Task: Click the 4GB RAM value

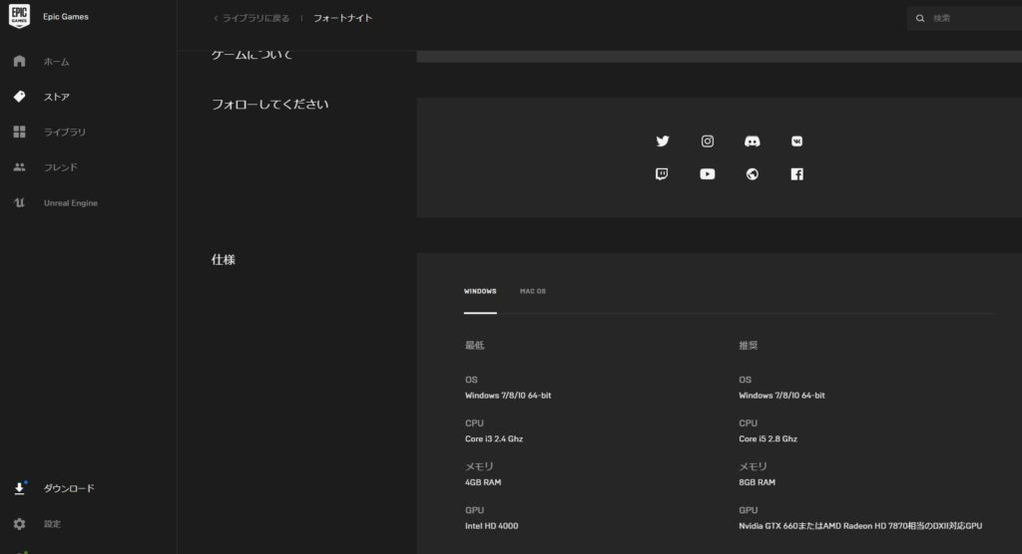Action: [483, 482]
